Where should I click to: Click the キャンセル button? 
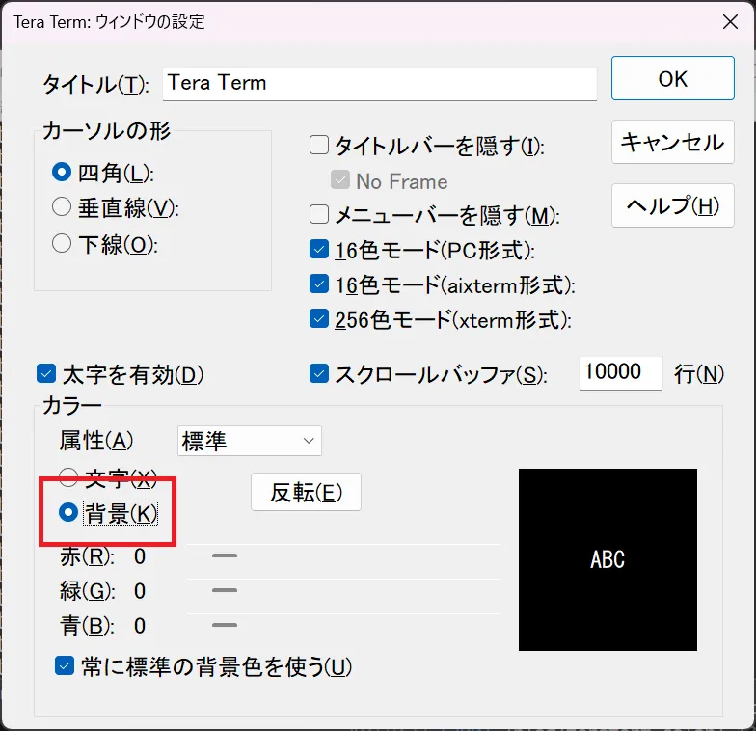(x=673, y=142)
